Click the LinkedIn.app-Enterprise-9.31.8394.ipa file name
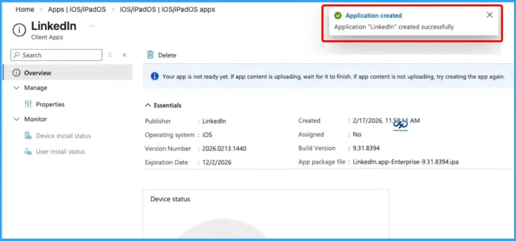This screenshot has height=241, width=516. tap(406, 162)
